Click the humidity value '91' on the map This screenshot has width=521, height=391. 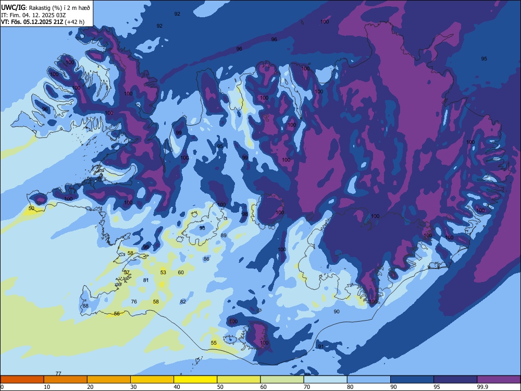click(x=321, y=347)
